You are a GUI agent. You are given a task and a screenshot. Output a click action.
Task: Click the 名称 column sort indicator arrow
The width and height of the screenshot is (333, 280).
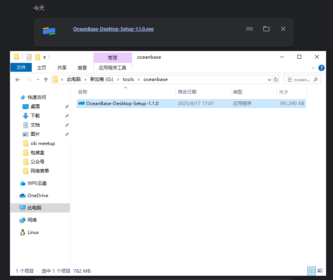(126, 87)
